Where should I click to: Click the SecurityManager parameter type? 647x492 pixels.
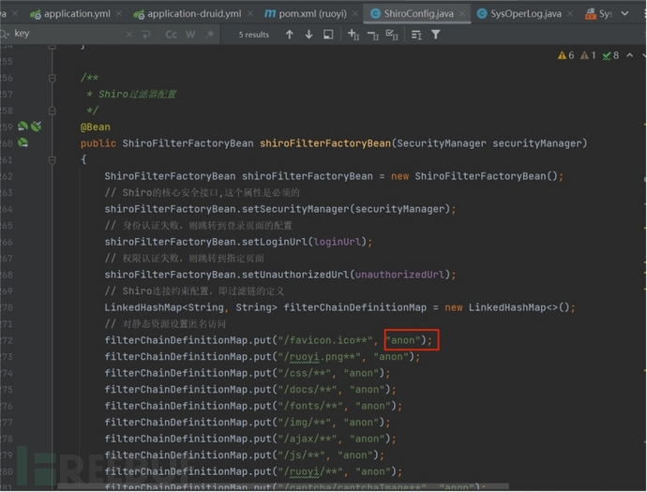pyautogui.click(x=441, y=143)
